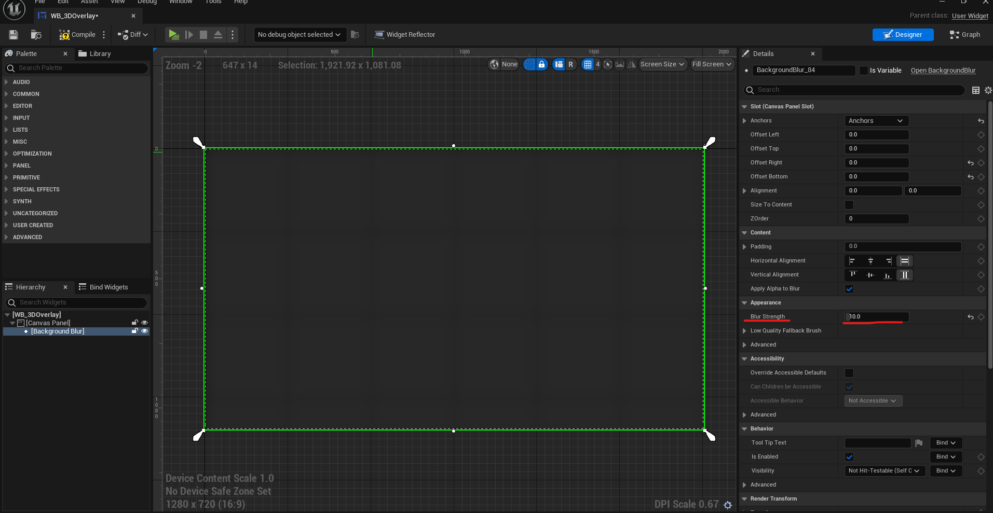
Task: Open compile options three-dot menu
Action: [104, 35]
